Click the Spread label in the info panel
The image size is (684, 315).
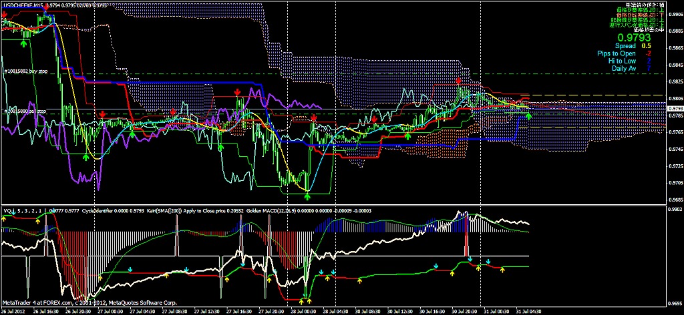(x=625, y=46)
